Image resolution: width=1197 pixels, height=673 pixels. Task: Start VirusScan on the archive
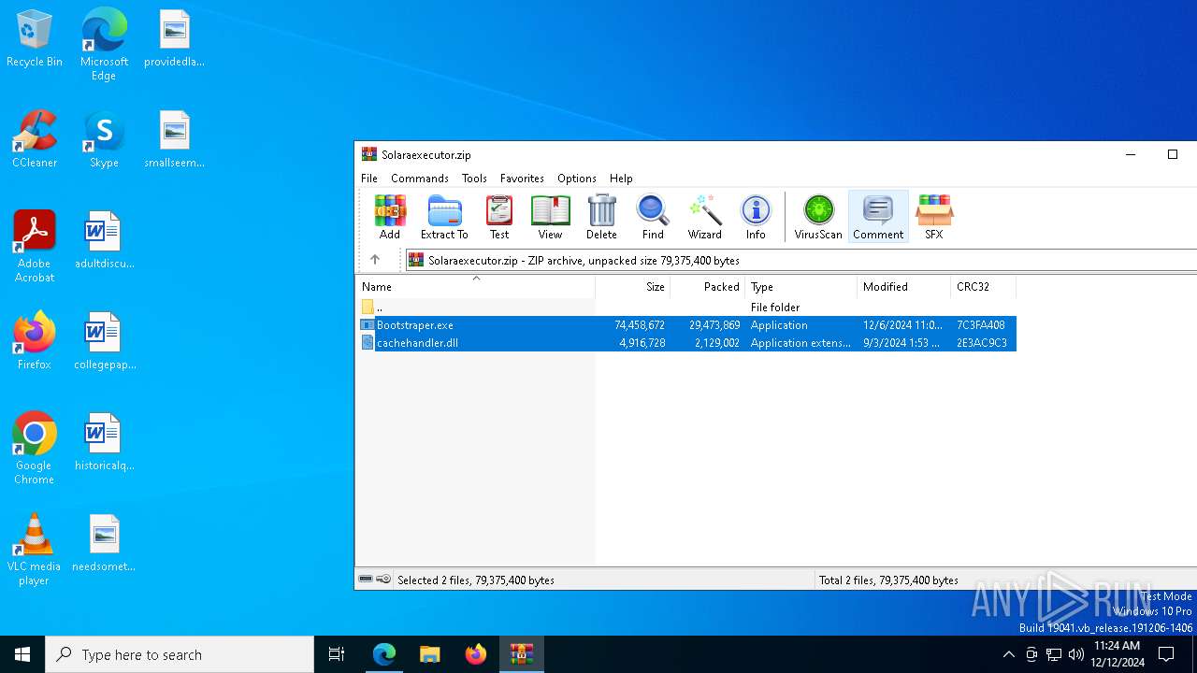click(x=818, y=217)
